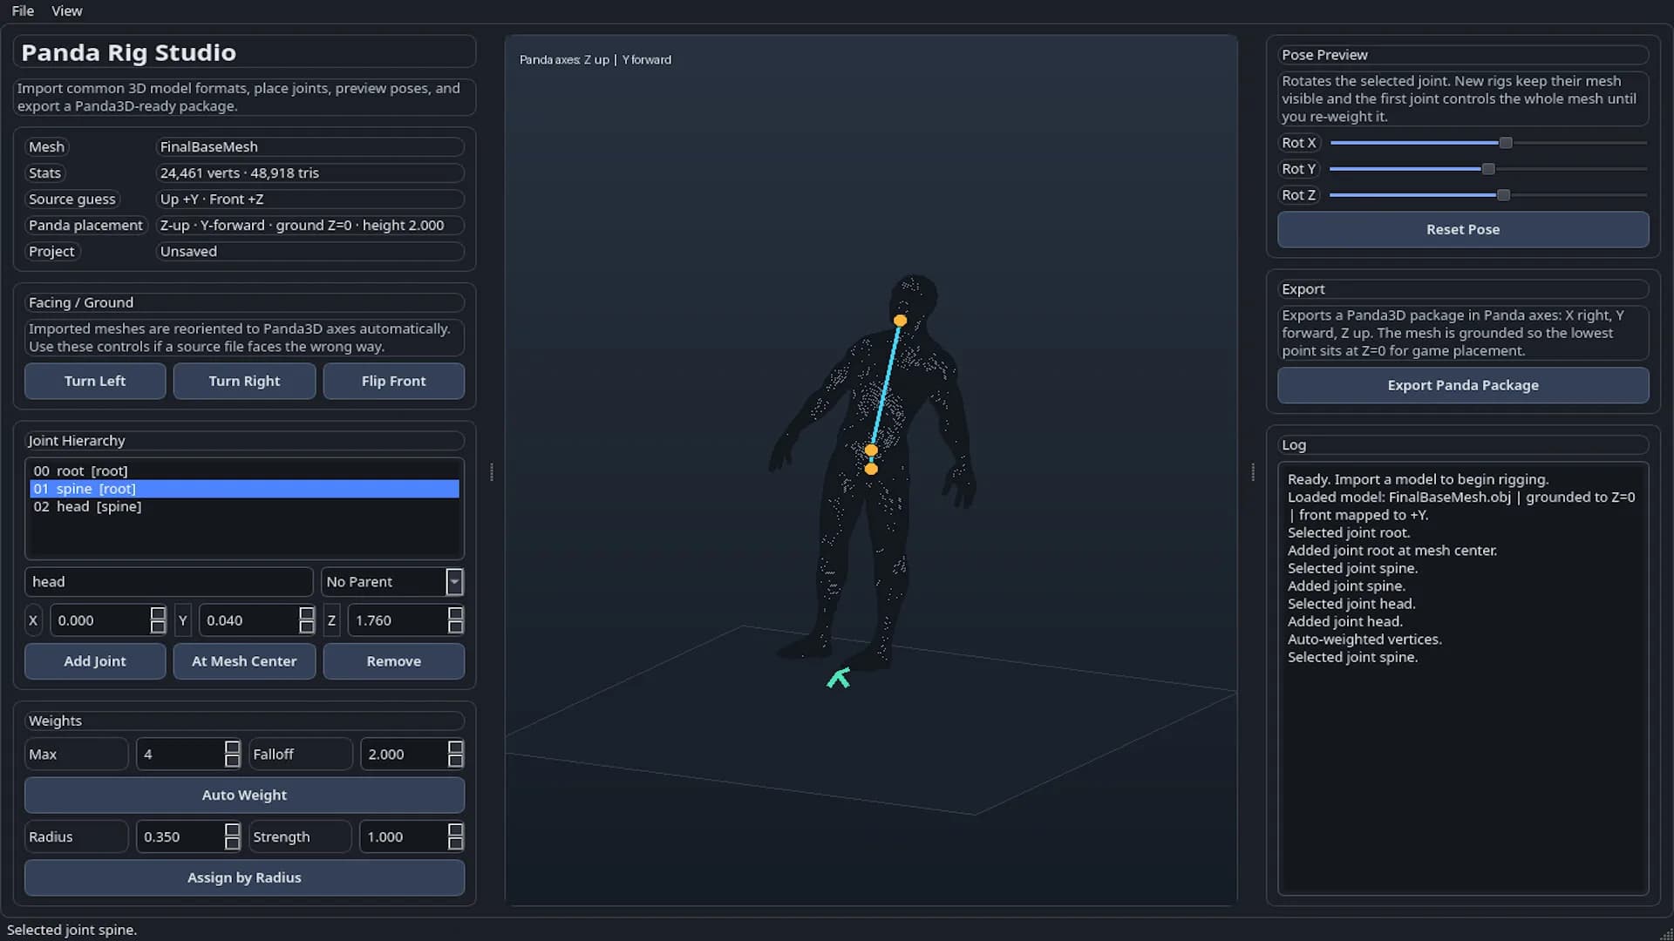Image resolution: width=1674 pixels, height=941 pixels.
Task: Click the Auto Weight button
Action: pos(244,795)
